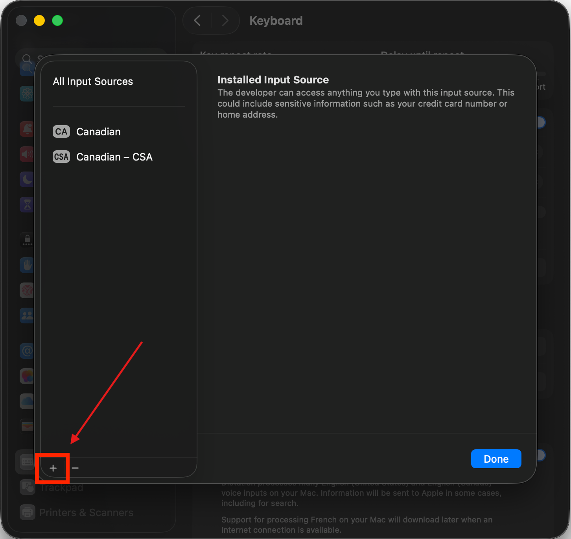This screenshot has width=571, height=539.
Task: Select the Canadian – CSA input source
Action: tap(114, 157)
